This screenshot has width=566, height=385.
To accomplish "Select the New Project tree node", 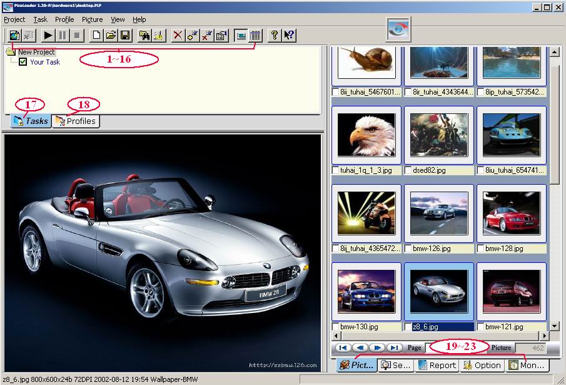I will pos(36,52).
